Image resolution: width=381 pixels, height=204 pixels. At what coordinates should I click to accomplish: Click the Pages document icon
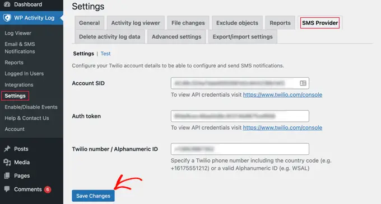(x=7, y=175)
